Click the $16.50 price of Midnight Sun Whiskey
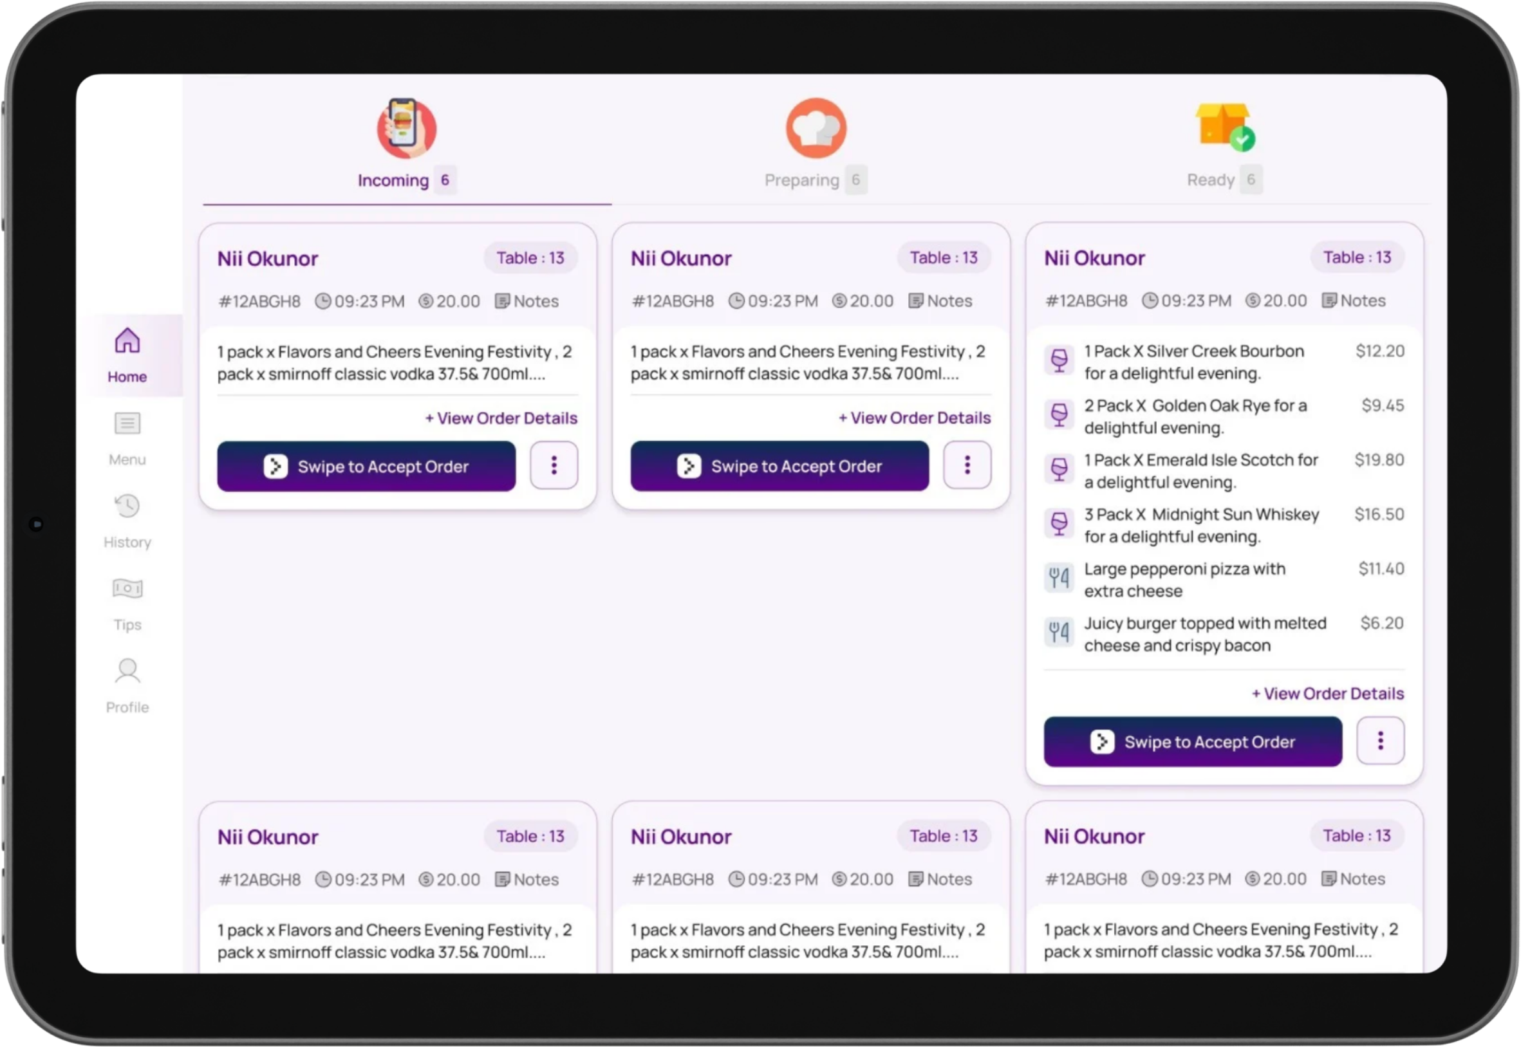The width and height of the screenshot is (1521, 1047). coord(1379,514)
